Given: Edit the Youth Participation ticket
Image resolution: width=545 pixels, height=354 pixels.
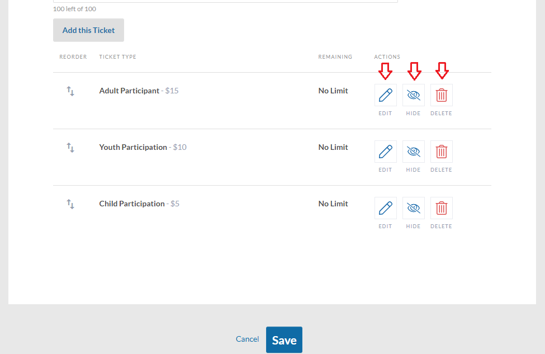Looking at the screenshot, I should [386, 152].
